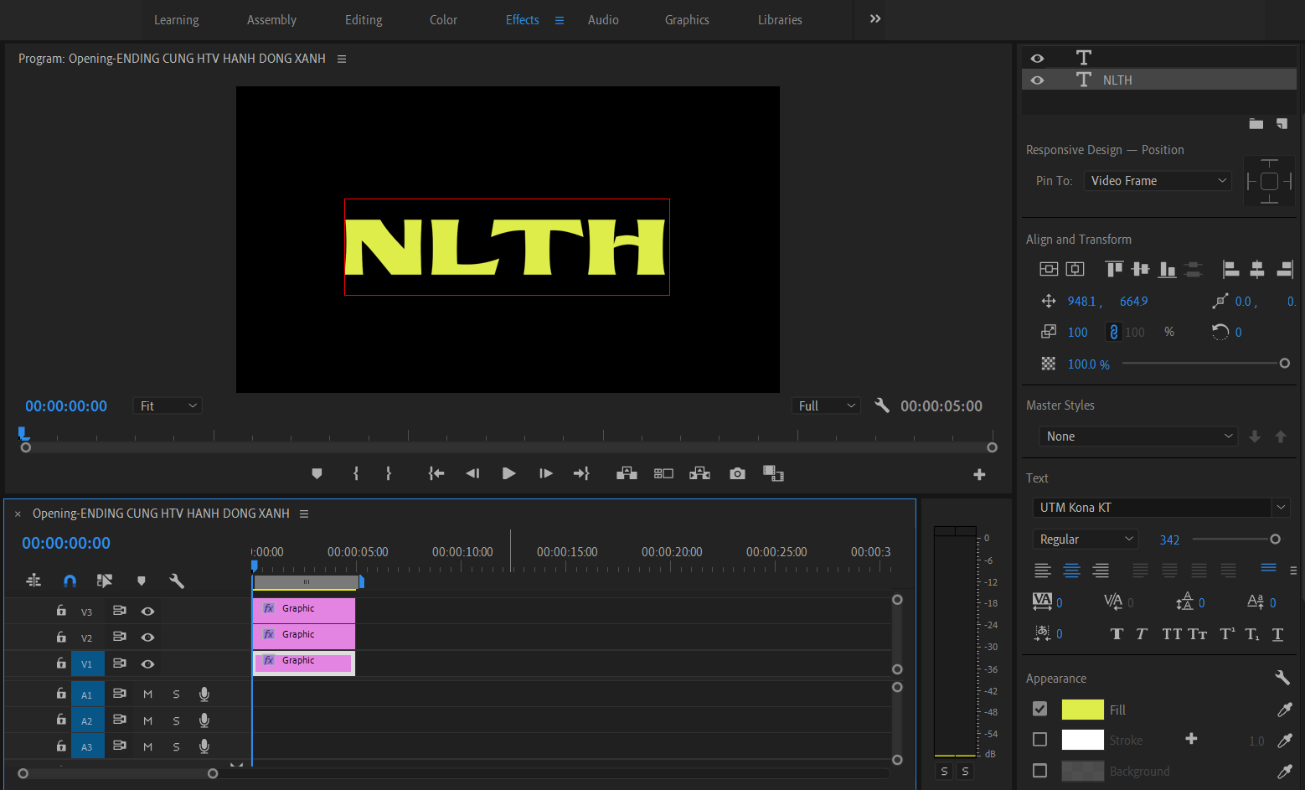Toggle Linked Selection in timeline
Viewport: 1305px width, 790px height.
[105, 581]
